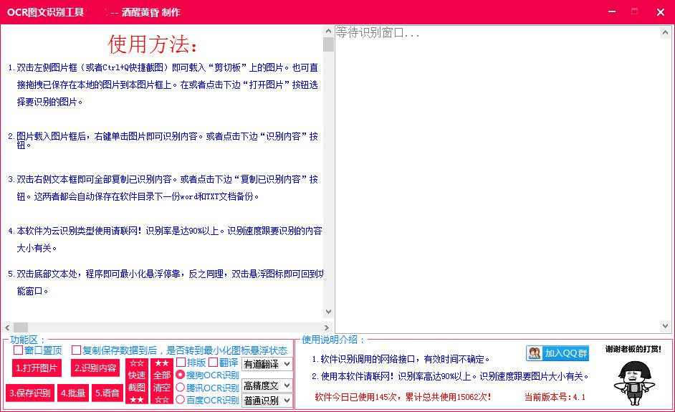Click the 谢谢老板的打赏! text

[633, 349]
